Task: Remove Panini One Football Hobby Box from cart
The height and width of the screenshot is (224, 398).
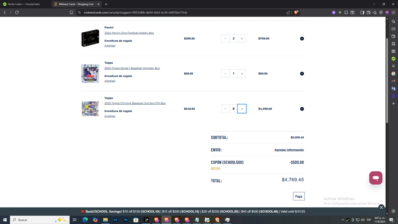Action: (x=302, y=39)
